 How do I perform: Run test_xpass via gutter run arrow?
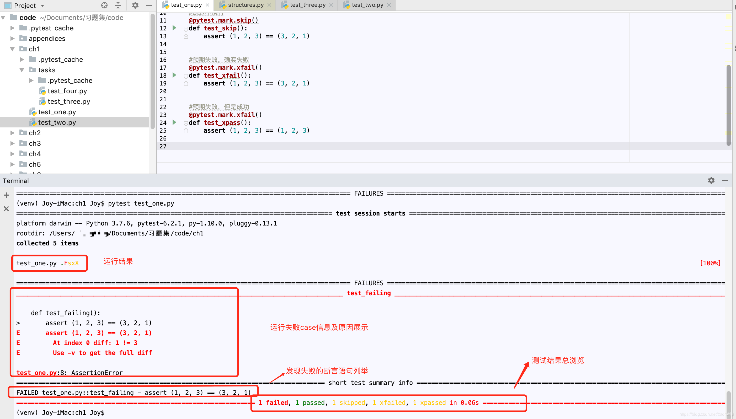(x=174, y=122)
